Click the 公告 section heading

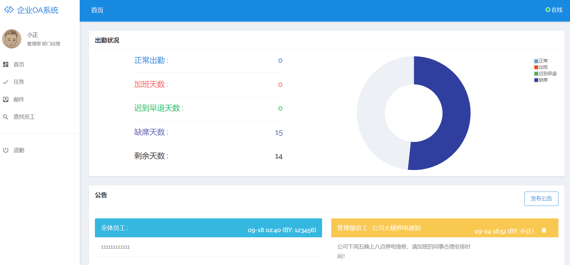point(101,195)
